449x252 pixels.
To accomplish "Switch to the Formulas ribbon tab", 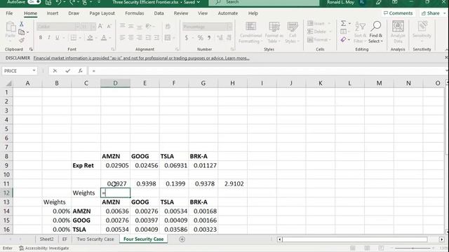I will (x=134, y=13).
